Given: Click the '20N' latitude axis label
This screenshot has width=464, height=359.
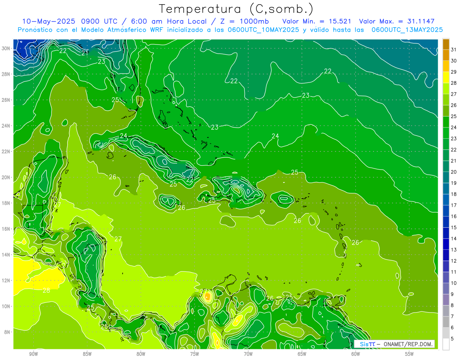Looking at the screenshot, I should pyautogui.click(x=6, y=177).
